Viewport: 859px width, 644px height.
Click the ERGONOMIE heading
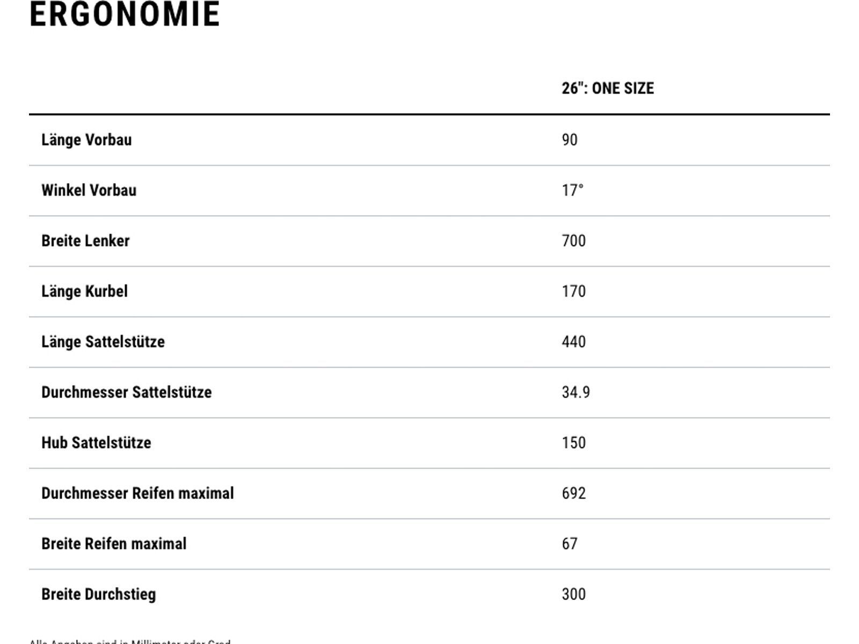[x=125, y=14]
